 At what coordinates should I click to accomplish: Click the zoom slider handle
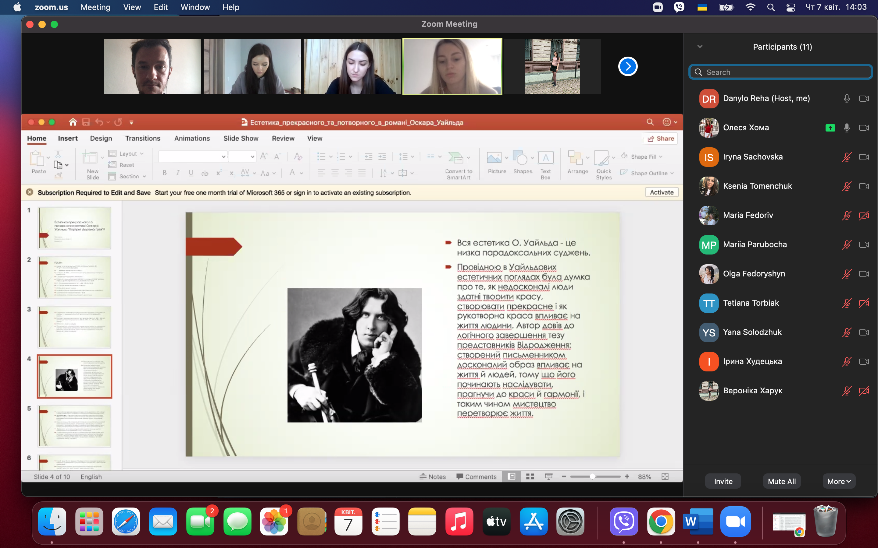click(592, 476)
